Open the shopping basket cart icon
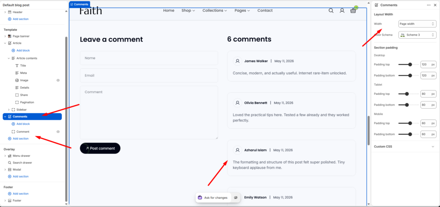 pos(353,11)
